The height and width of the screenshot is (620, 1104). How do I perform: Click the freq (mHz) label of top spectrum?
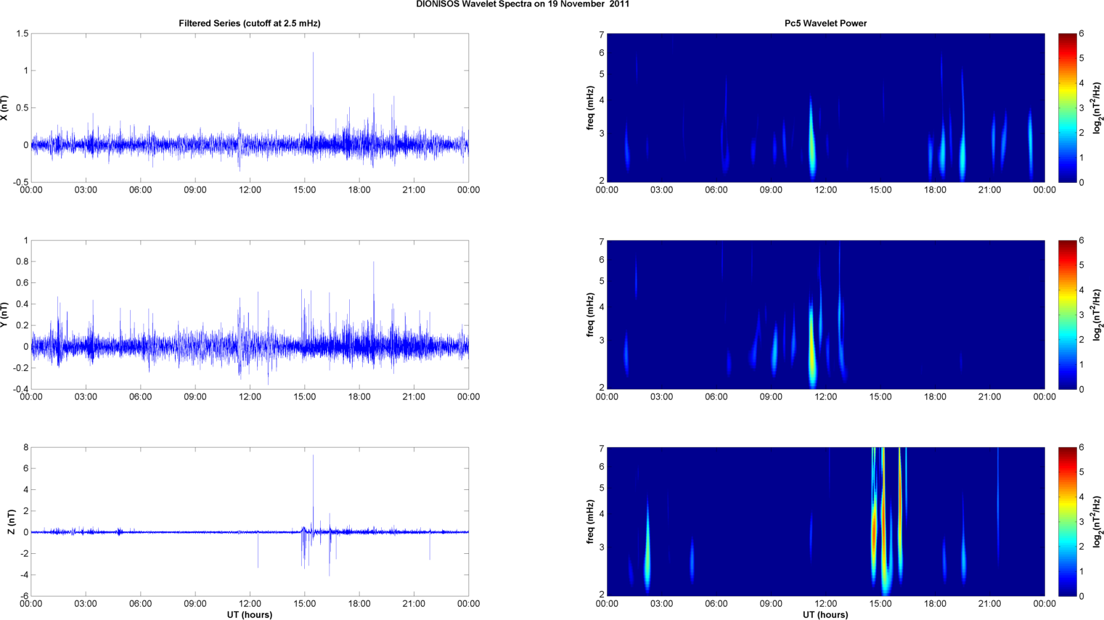tap(591, 107)
